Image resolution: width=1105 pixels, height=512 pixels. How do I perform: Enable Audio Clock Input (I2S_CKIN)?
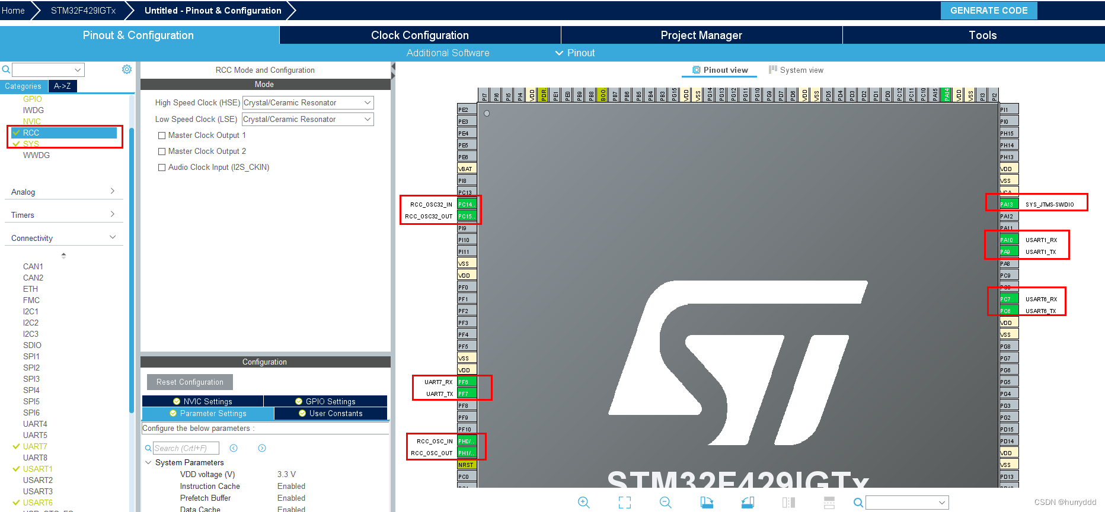coord(162,168)
